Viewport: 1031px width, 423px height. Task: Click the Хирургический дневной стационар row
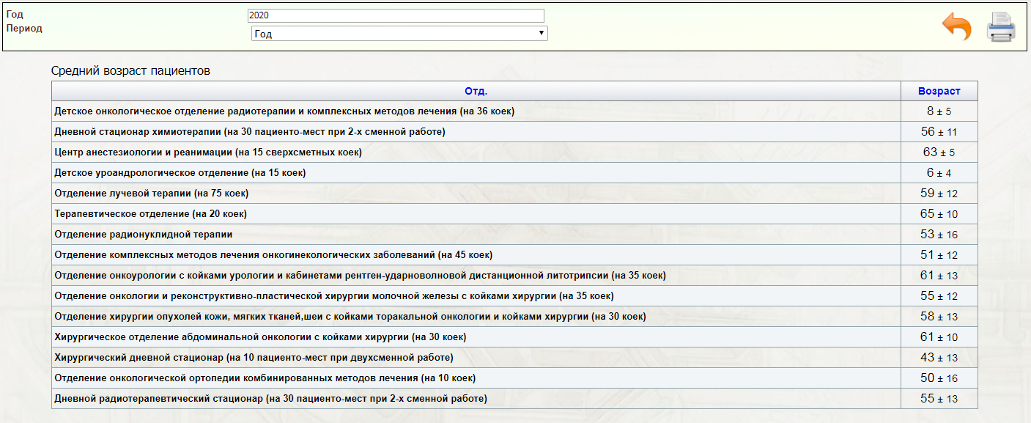pyautogui.click(x=514, y=358)
